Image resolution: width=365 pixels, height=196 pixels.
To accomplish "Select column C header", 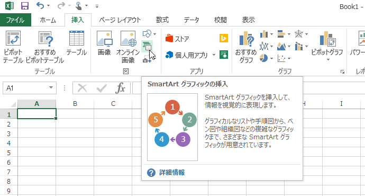I will point(113,104).
